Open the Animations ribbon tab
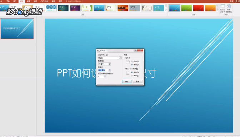The image size is (240, 137). click(35, 1)
